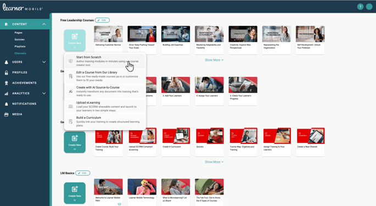
Task: Open Create New dropdown above LM Basics
Action: [75, 142]
